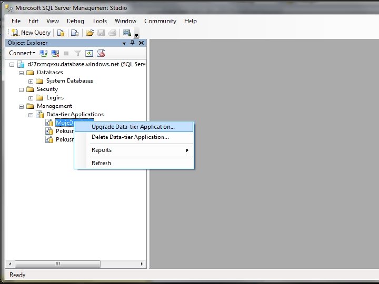
Task: Open the Connect dropdown in Object Explorer
Action: pos(22,53)
